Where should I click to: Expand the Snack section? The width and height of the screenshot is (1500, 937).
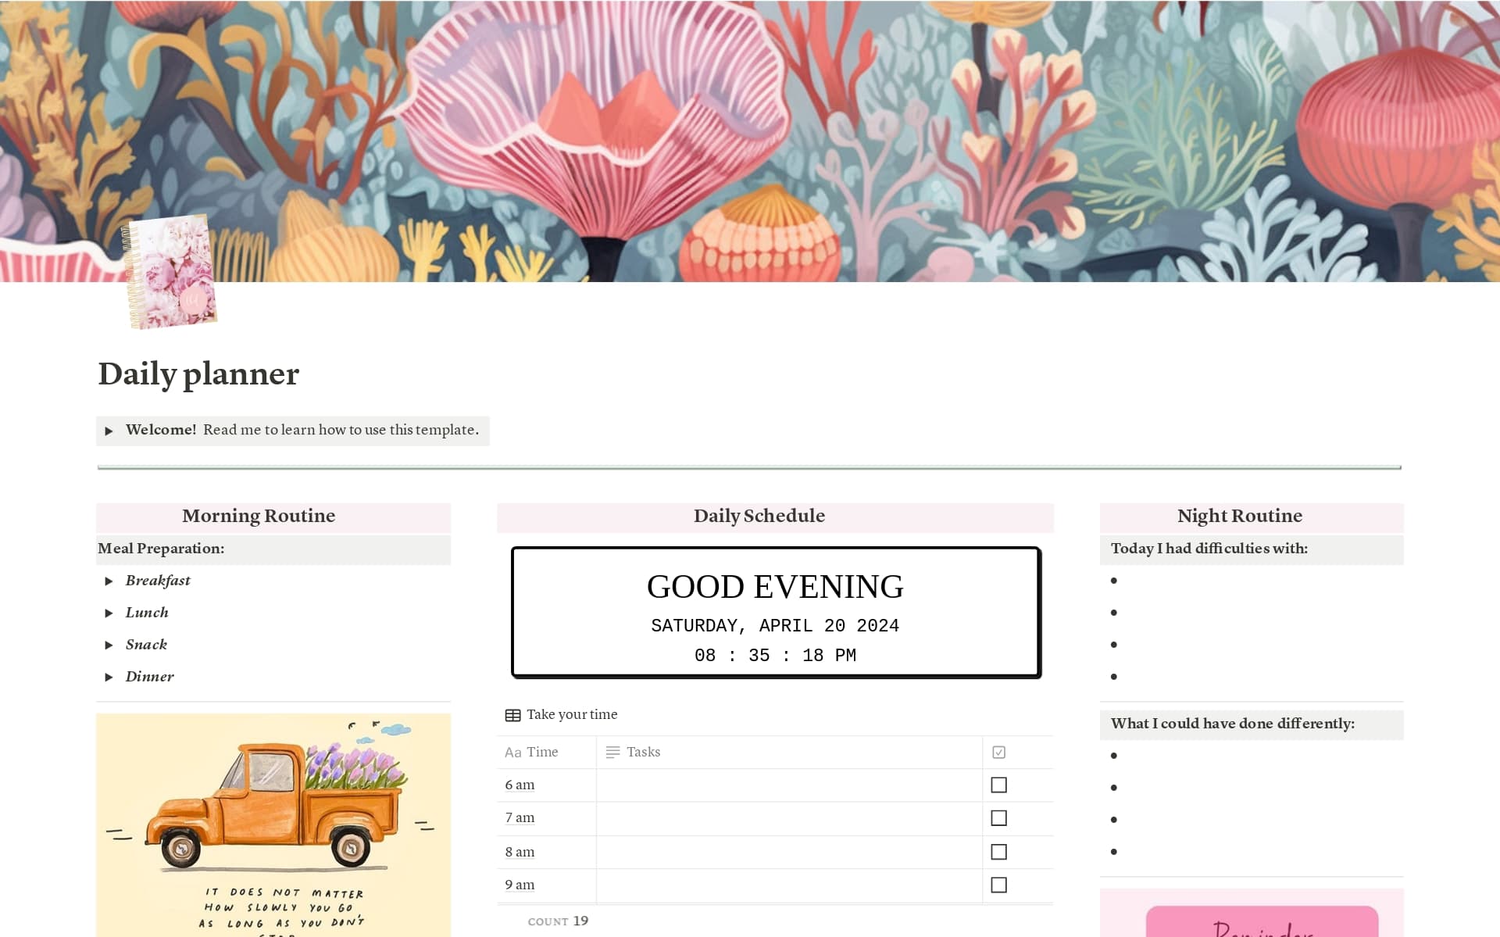point(109,646)
